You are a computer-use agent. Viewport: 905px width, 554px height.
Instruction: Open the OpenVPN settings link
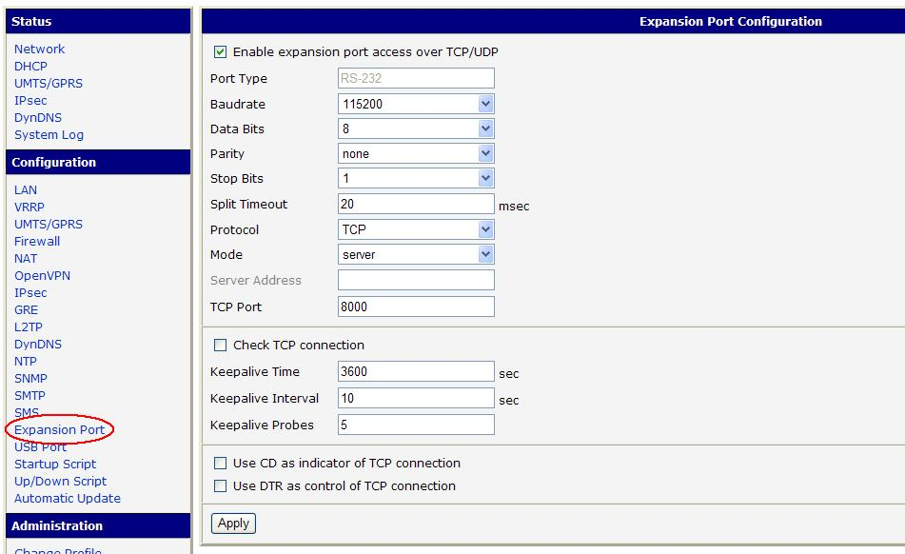42,276
